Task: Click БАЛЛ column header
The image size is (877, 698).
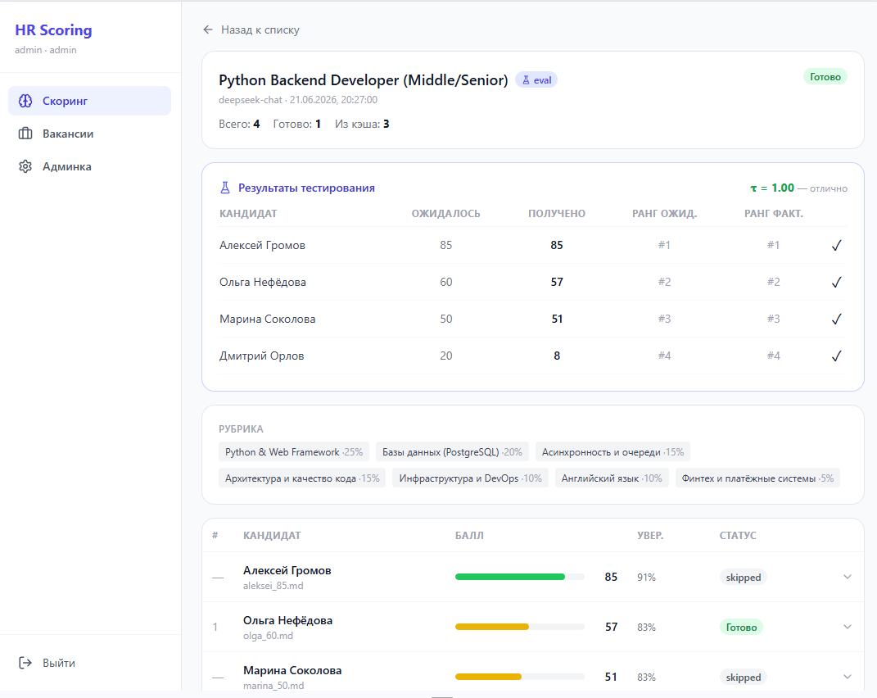Action: 469,536
